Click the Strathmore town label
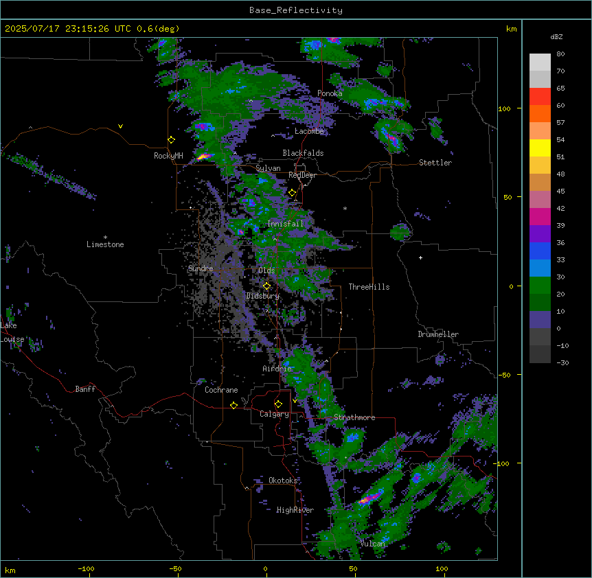Image resolution: width=592 pixels, height=578 pixels. click(354, 417)
